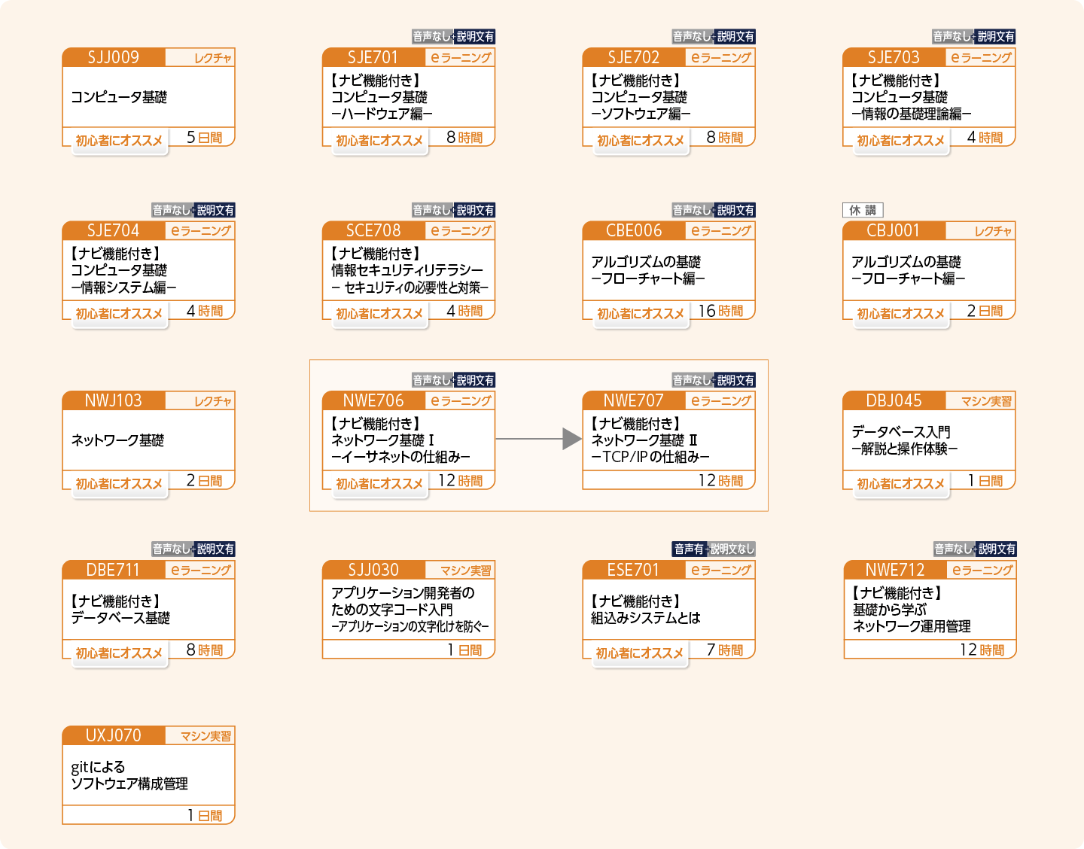Click the eラーニング label on NWE706

pos(461,401)
